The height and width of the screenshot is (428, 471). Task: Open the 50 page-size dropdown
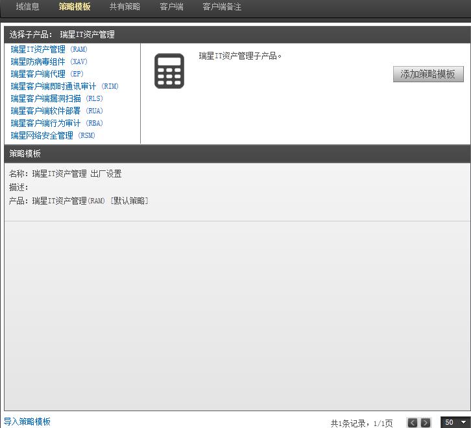click(454, 422)
